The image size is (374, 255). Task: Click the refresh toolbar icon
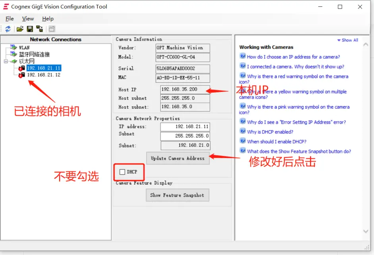point(8,29)
